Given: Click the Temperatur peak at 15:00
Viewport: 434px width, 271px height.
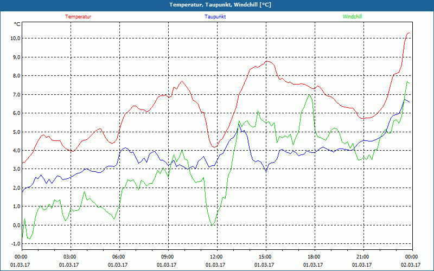Looking at the screenshot, I should [x=266, y=61].
